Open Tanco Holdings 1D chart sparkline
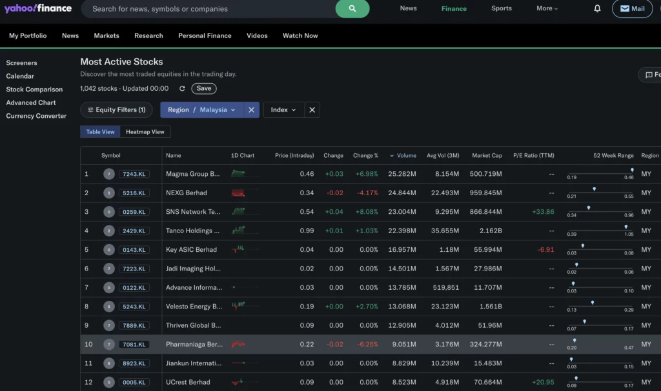The width and height of the screenshot is (661, 391). [x=245, y=230]
